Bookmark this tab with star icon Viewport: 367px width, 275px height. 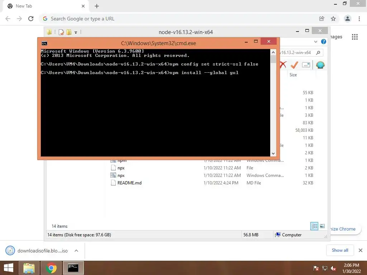333,19
